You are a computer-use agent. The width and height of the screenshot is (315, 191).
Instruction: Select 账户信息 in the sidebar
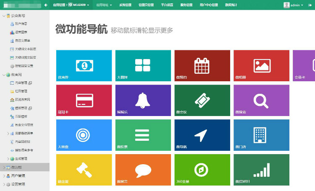tap(21, 24)
